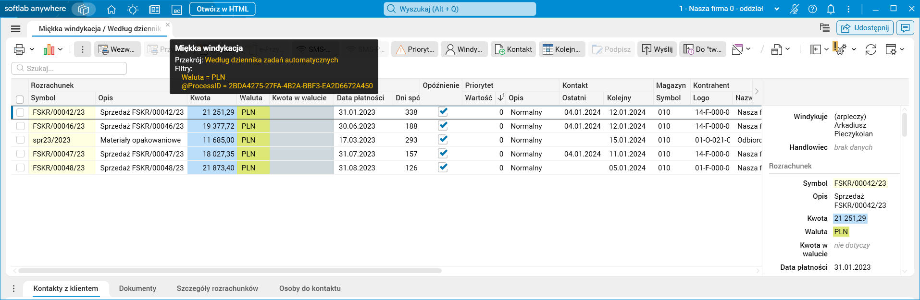Toggle Opóźnienie checkbox in FSKR/00048/23 row
This screenshot has height=300, width=920.
pyautogui.click(x=443, y=168)
